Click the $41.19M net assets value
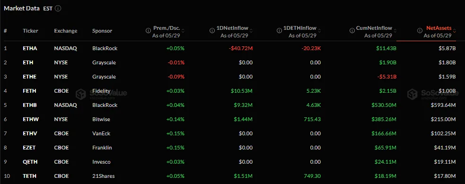Viewport: 465px width, 184px height. (x=445, y=148)
